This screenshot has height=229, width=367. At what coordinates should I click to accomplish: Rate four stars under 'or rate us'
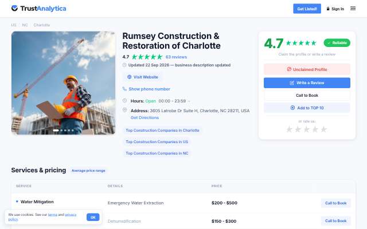315,129
